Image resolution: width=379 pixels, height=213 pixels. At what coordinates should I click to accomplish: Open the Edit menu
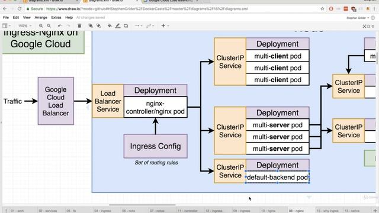(x=16, y=17)
